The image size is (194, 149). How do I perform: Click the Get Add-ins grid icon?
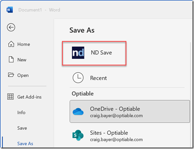[10, 97]
